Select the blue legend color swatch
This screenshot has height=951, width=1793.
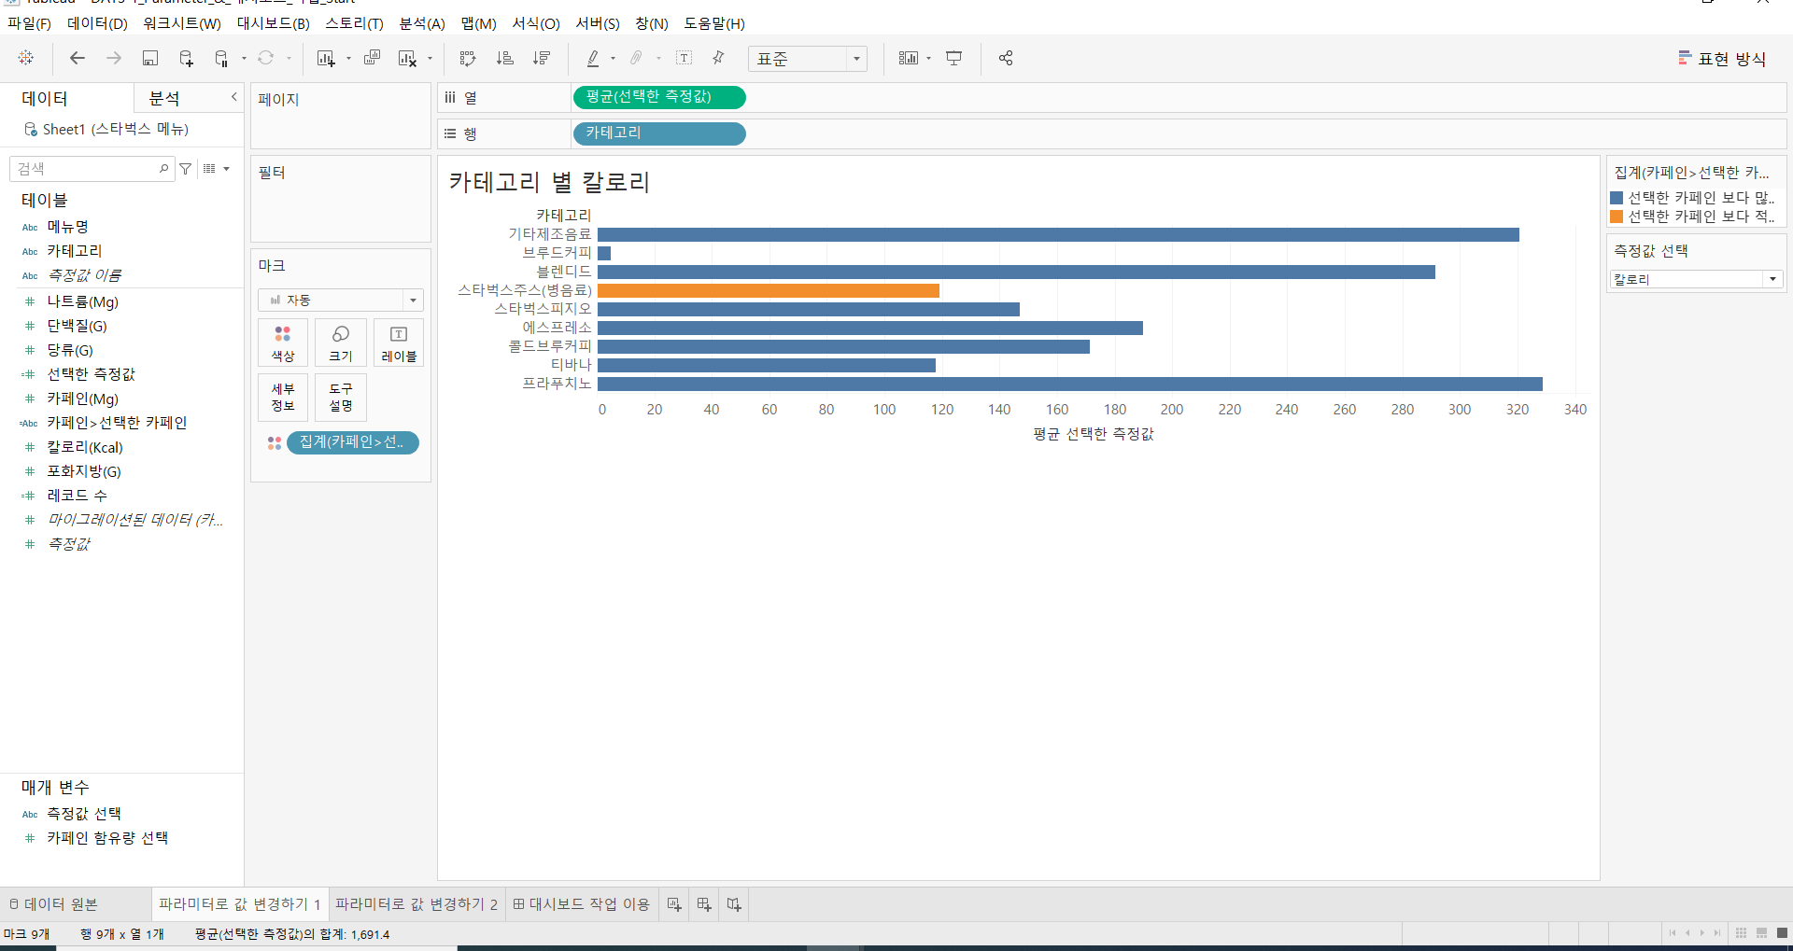coord(1617,198)
